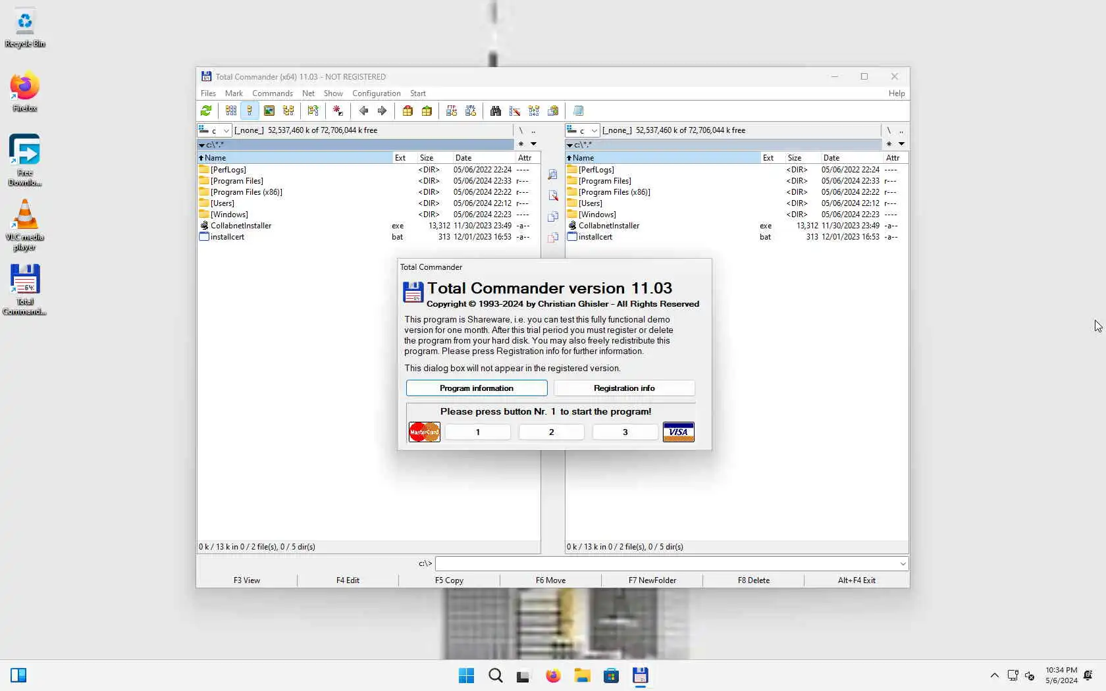The image size is (1106, 691).
Task: Open the Show menu
Action: pos(333,93)
